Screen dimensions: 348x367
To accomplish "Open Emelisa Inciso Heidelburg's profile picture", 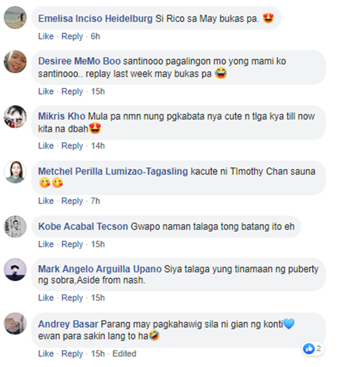I will click(15, 18).
